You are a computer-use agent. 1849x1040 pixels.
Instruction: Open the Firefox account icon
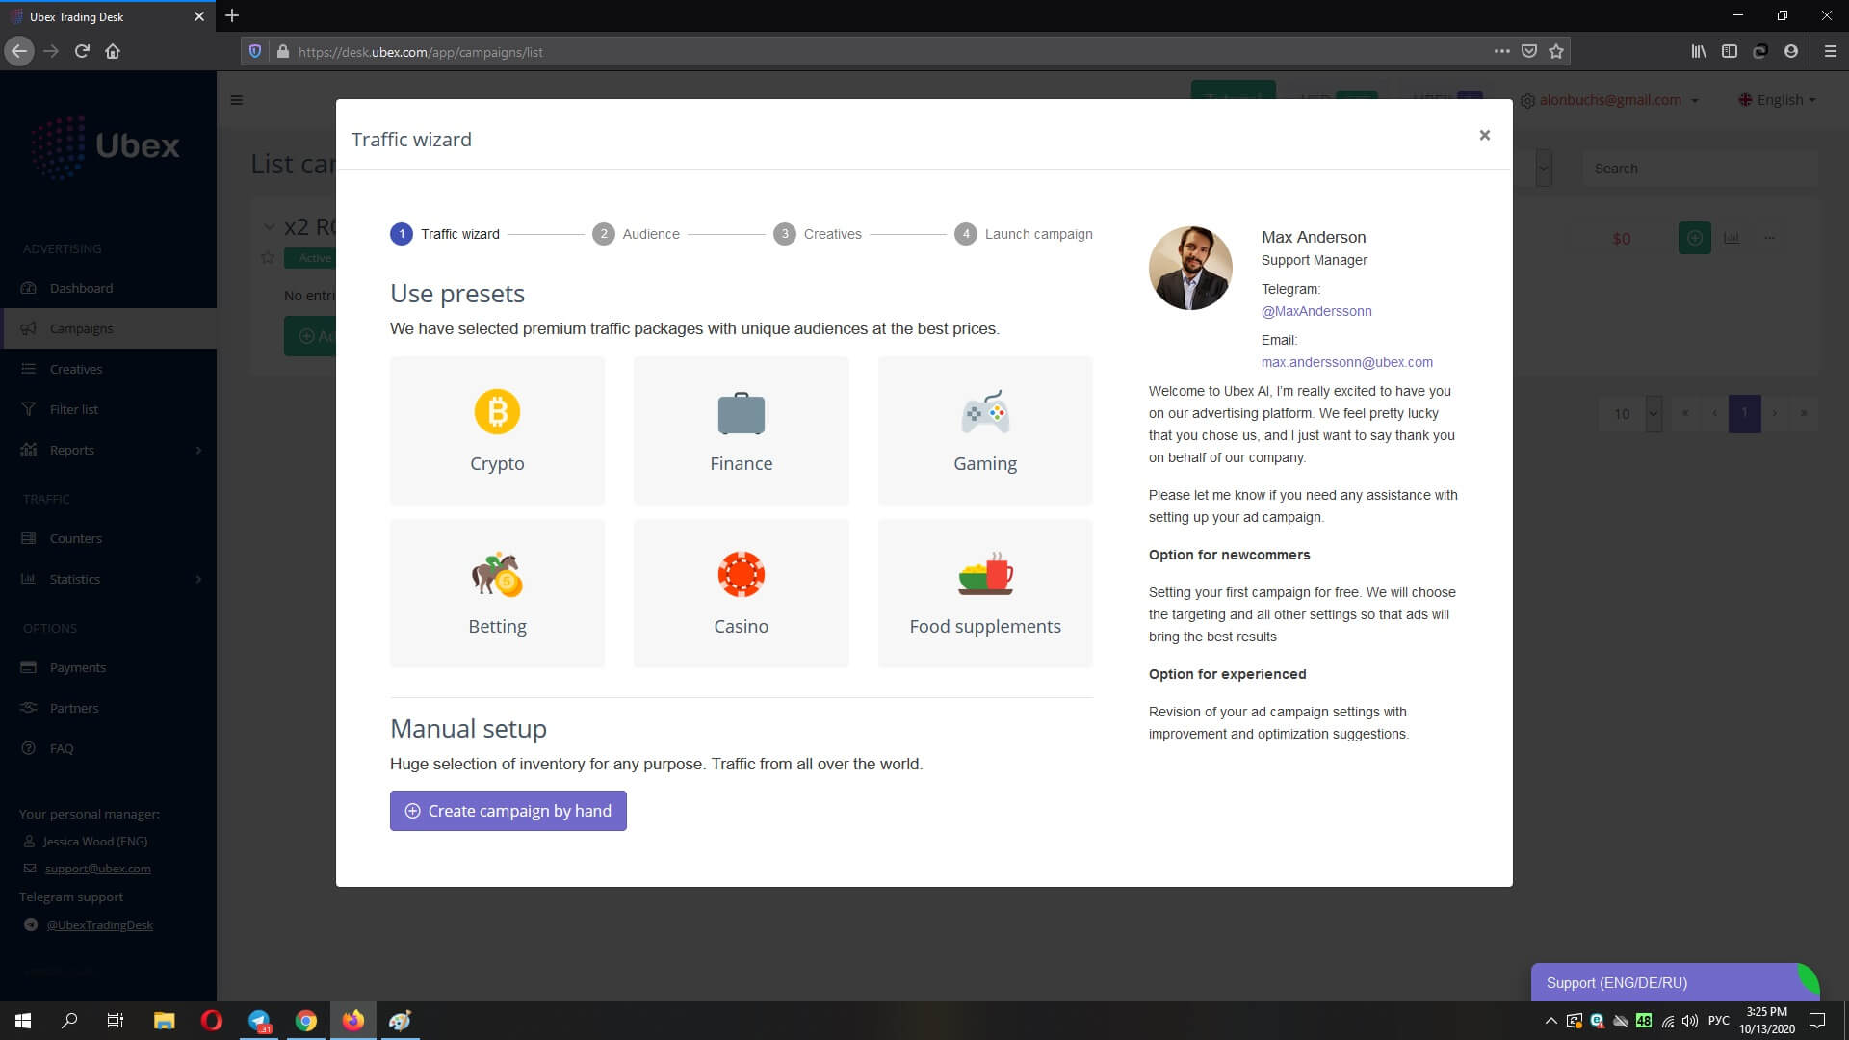point(1791,51)
